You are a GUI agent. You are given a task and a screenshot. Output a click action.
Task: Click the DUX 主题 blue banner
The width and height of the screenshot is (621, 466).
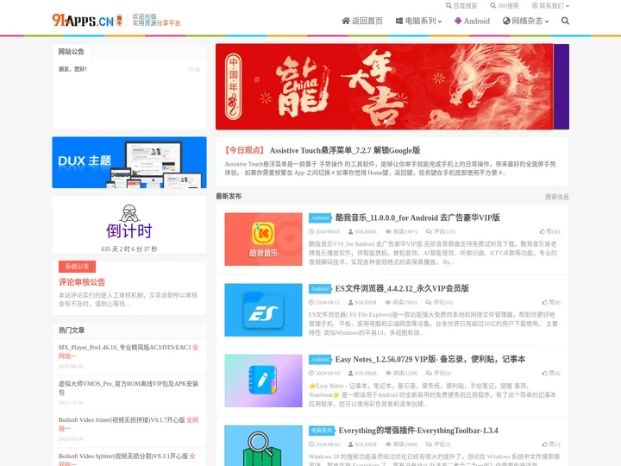point(129,162)
